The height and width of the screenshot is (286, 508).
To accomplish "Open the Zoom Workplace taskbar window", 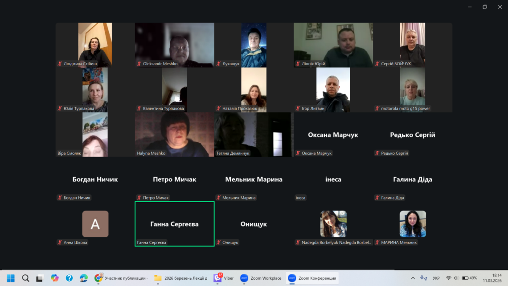I will click(261, 278).
